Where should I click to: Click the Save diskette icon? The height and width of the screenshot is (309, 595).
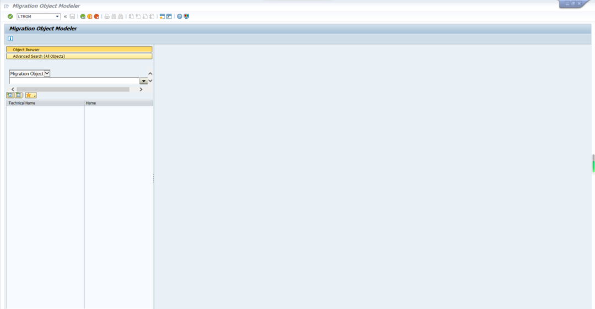(72, 17)
